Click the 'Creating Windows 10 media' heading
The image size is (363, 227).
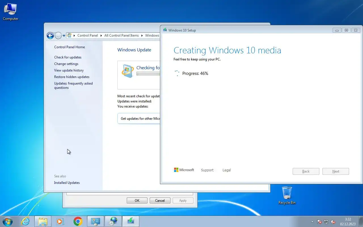227,50
